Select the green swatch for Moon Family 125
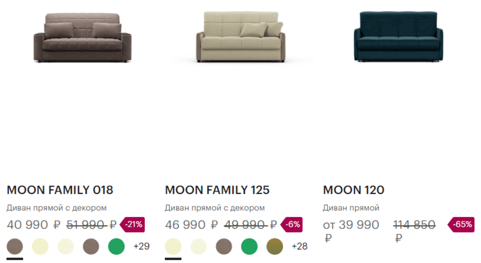 point(249,246)
